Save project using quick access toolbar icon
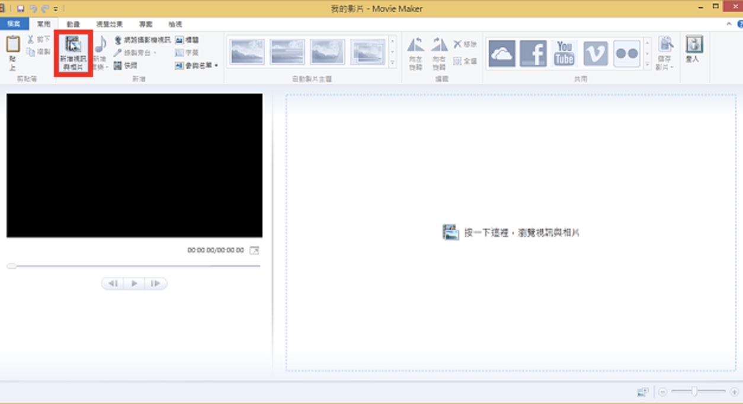 point(21,9)
